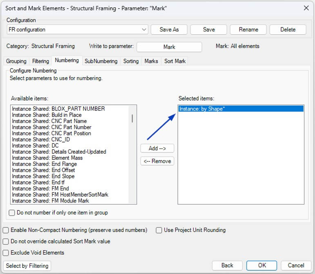Select Instance Shared: CNC Part Name
Screen dimensions: 315x274
click(x=70, y=121)
